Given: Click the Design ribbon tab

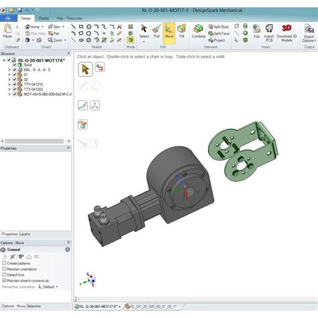Looking at the screenshot, I should (x=26, y=18).
